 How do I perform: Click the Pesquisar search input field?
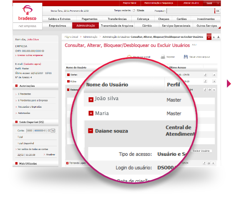coord(191,11)
